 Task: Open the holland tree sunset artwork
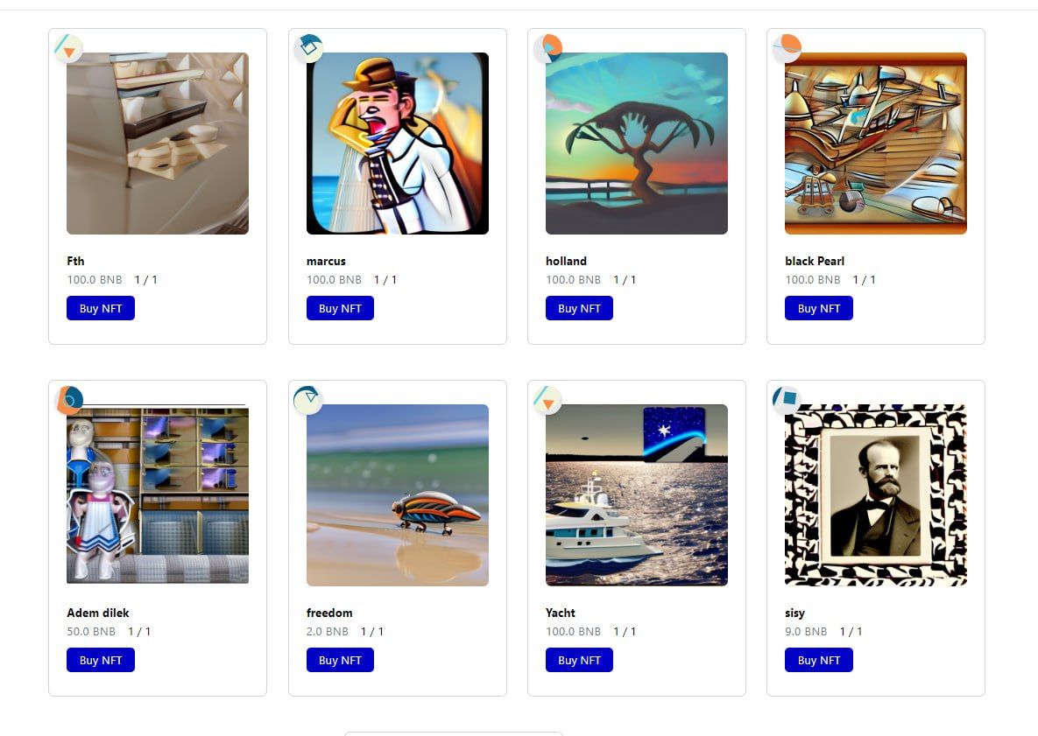[637, 144]
